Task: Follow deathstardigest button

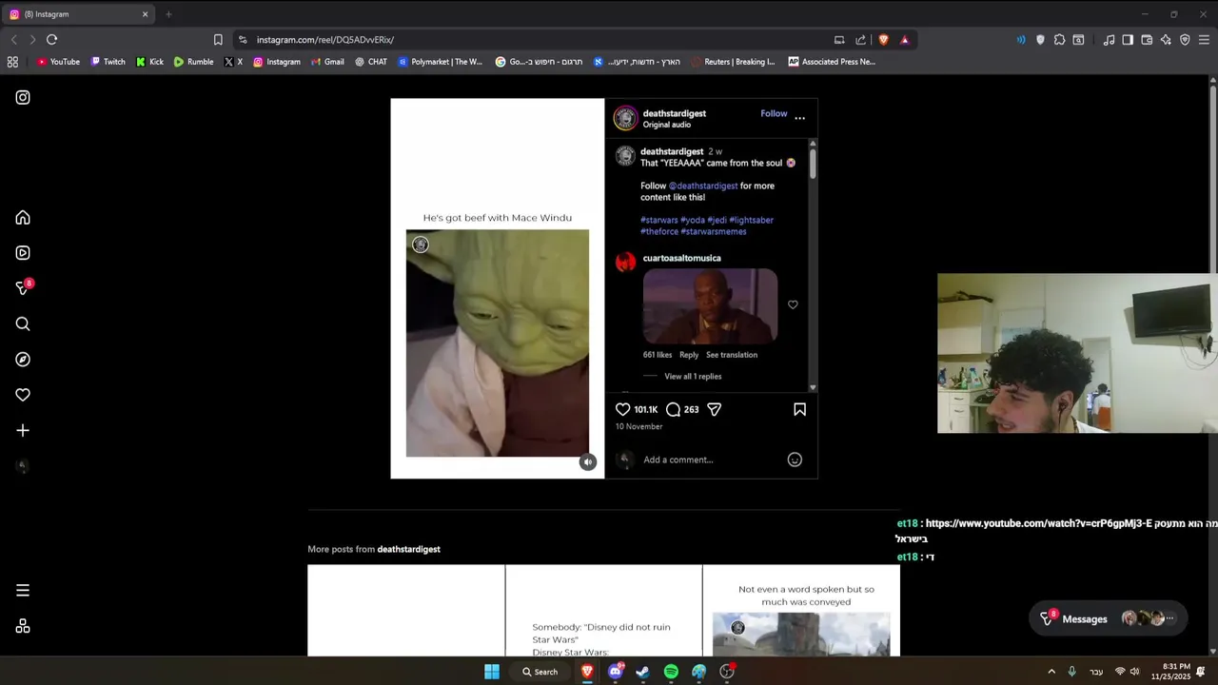Action: pos(774,113)
